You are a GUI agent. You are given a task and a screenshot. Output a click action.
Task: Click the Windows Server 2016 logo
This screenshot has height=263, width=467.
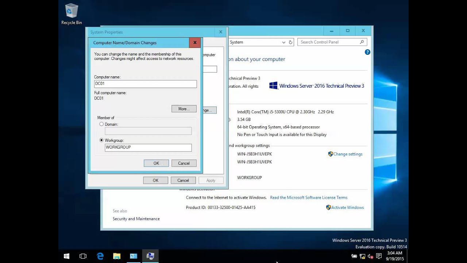pos(317,86)
